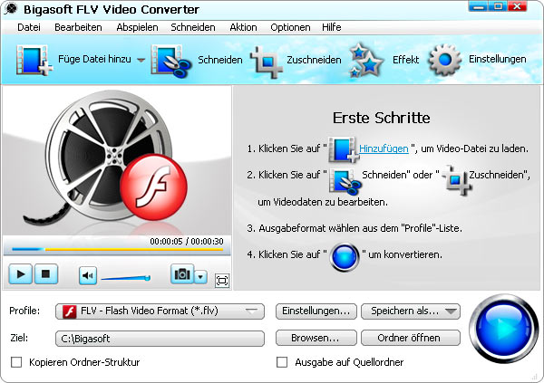Click the scissors icon in step 2
Viewport: 544px width, 383px height.
pyautogui.click(x=345, y=180)
